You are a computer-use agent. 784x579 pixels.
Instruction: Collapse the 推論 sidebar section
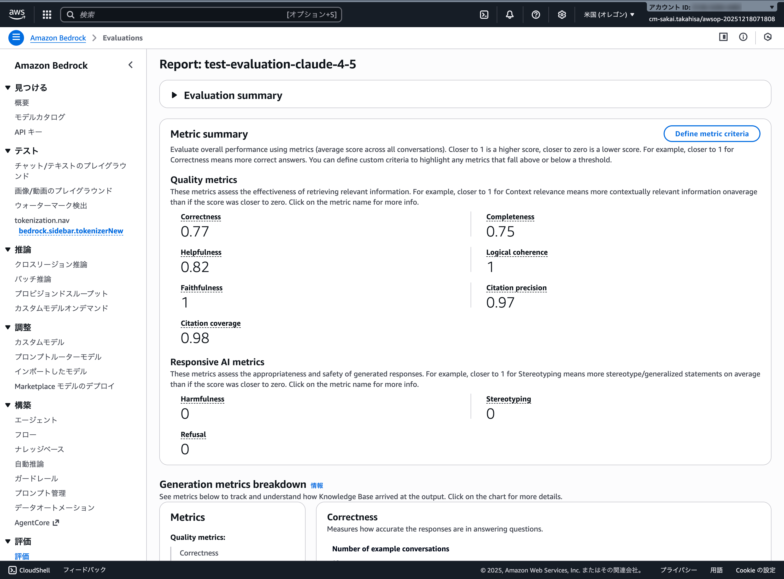click(8, 250)
